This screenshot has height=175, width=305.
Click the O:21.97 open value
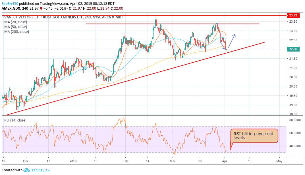coord(75,8)
